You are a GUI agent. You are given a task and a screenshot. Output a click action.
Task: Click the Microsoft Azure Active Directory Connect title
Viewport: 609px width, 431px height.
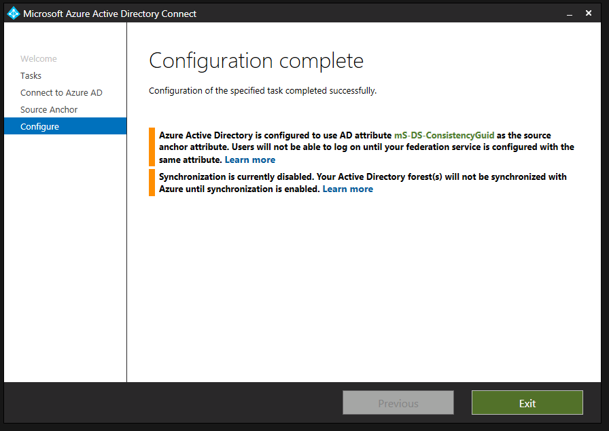point(110,13)
